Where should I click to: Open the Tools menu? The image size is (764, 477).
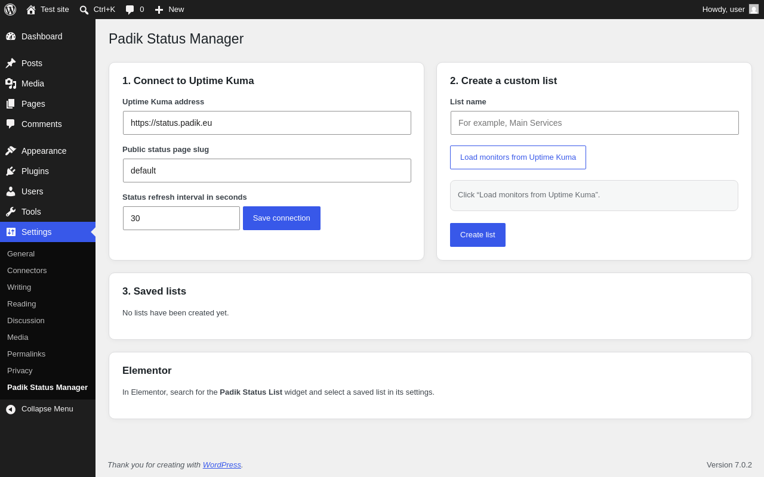[48, 212]
